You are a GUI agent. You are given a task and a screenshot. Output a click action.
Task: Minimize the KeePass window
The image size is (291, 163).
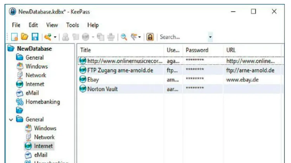coord(233,12)
